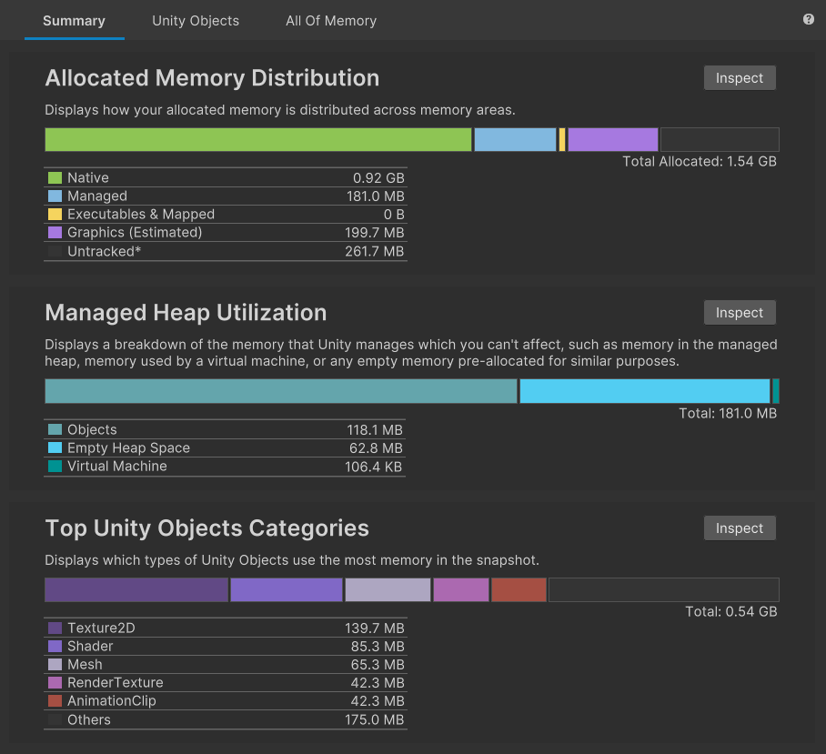Select the Summary tab
Viewport: 826px width, 754px height.
[x=74, y=20]
